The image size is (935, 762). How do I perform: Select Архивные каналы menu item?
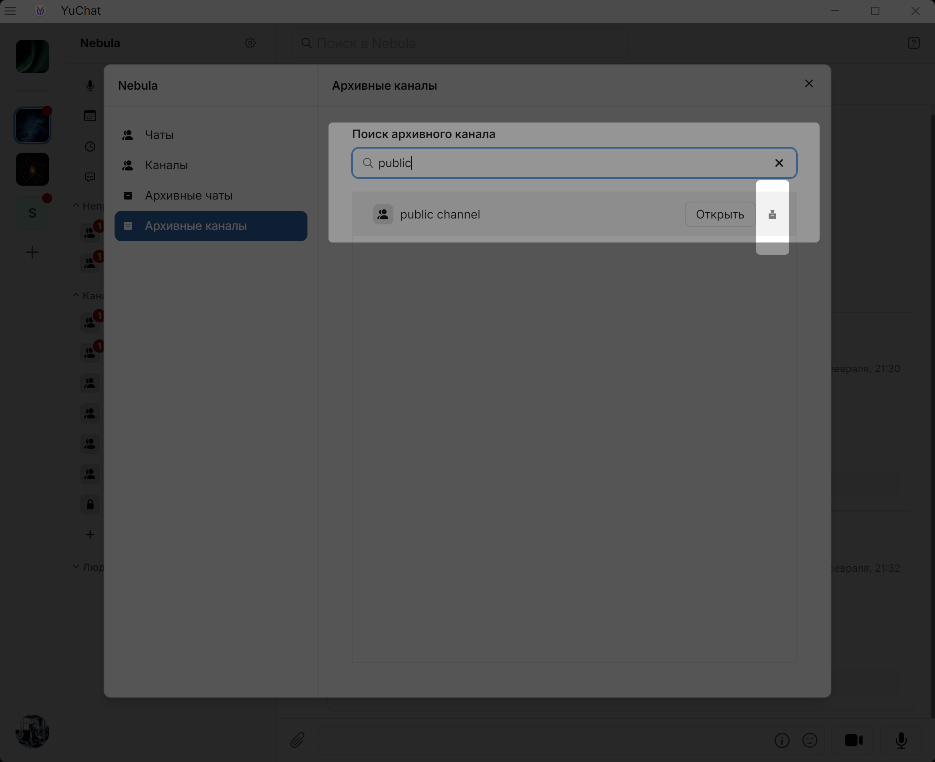[x=210, y=226]
